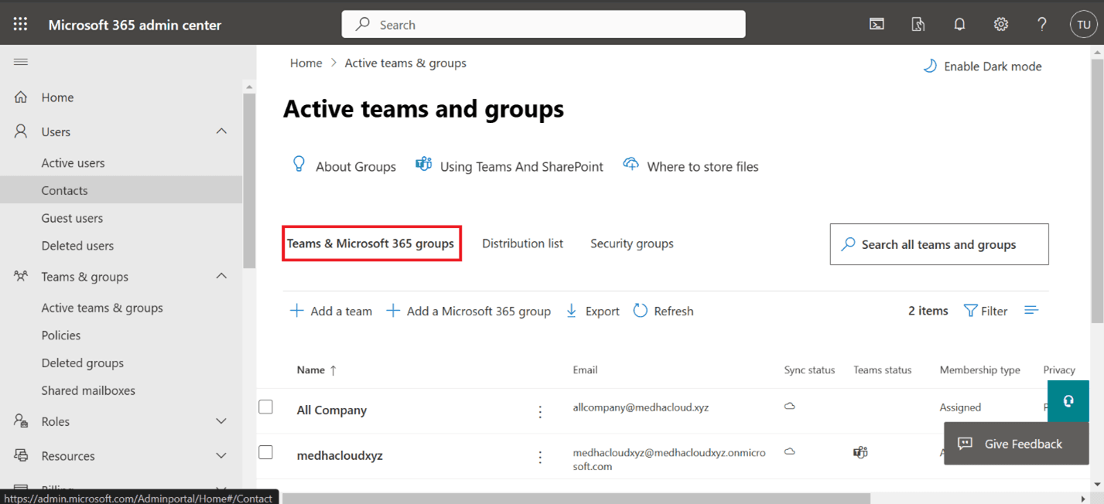This screenshot has height=504, width=1104.
Task: Open the Filter options
Action: pos(986,311)
